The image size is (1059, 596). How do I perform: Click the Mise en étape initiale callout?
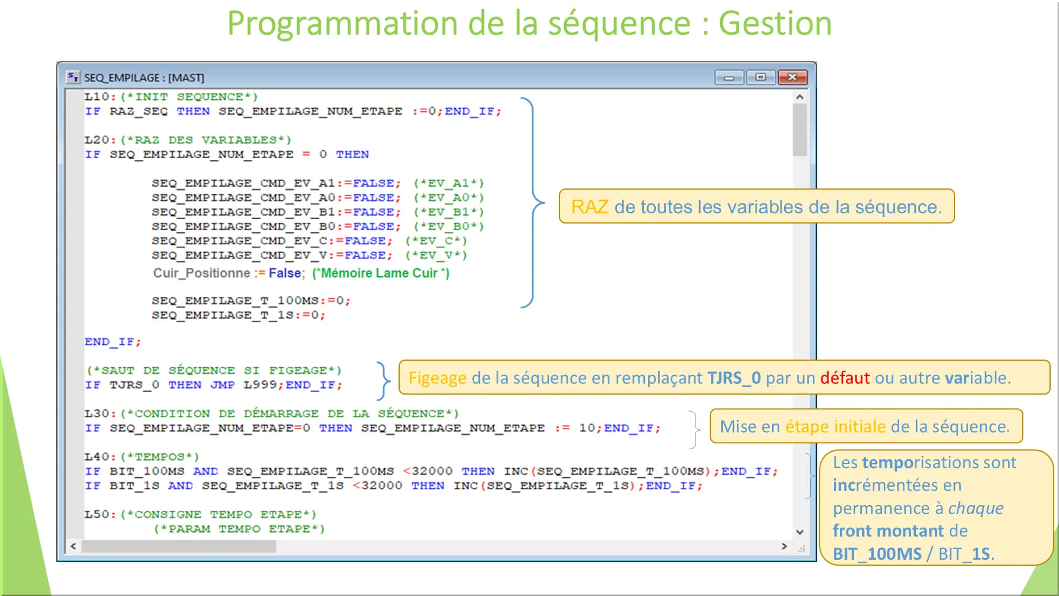pos(866,426)
